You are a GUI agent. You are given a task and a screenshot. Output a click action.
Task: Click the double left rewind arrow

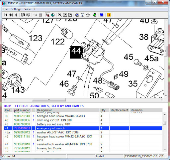(11, 15)
